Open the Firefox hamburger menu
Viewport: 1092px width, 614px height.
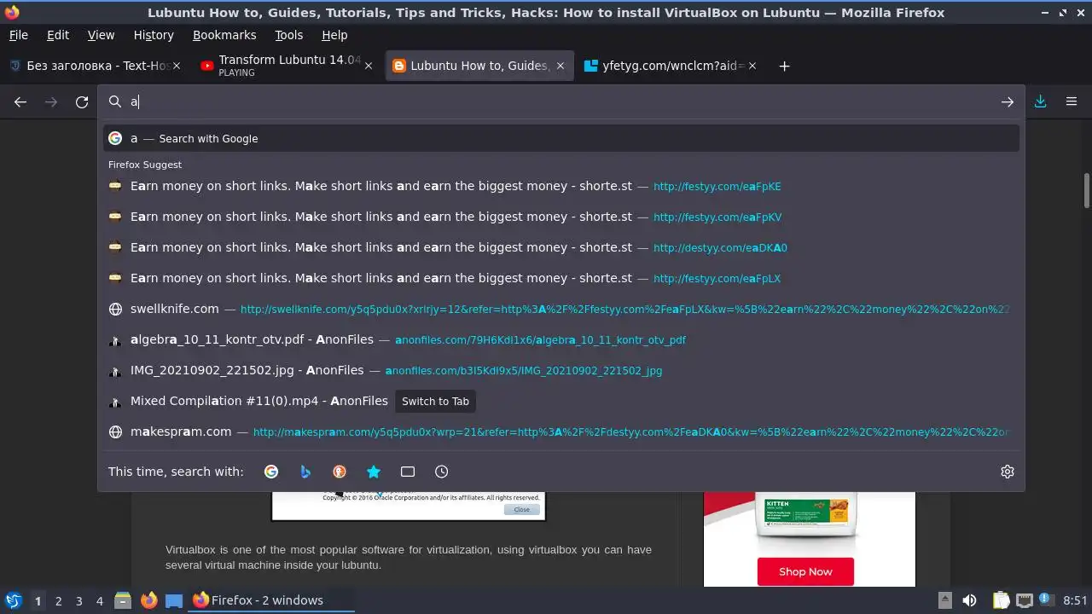point(1072,102)
